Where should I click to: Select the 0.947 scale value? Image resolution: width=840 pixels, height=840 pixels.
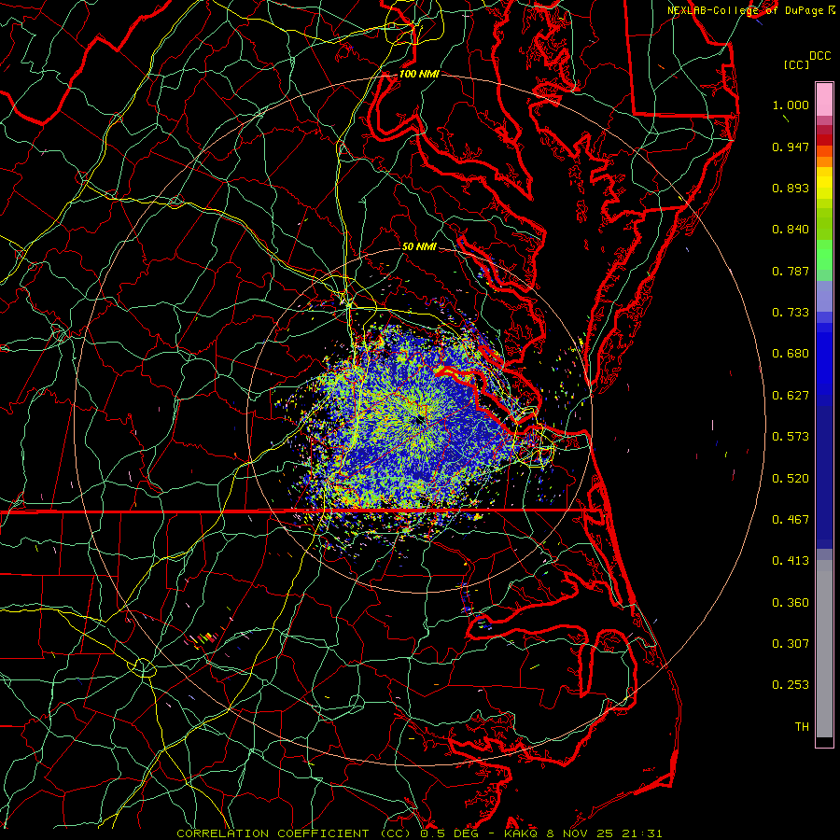(x=791, y=147)
